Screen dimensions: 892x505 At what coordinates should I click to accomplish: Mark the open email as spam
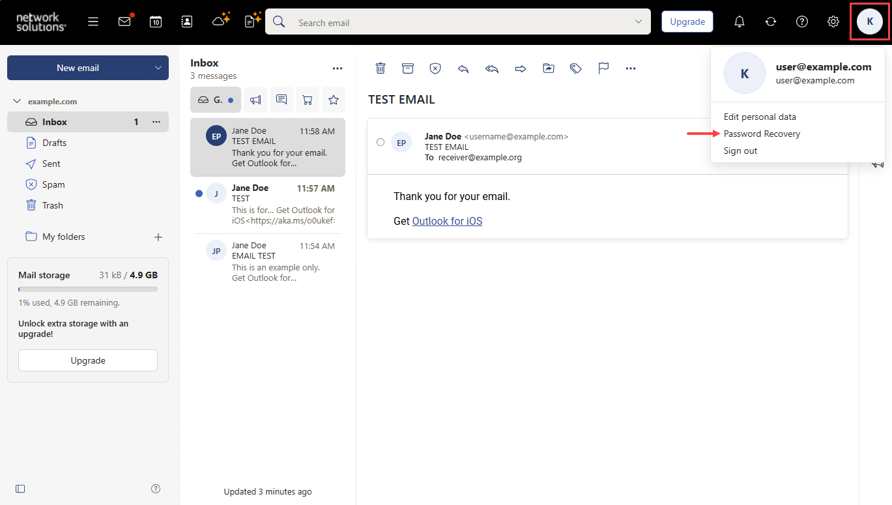(x=435, y=68)
